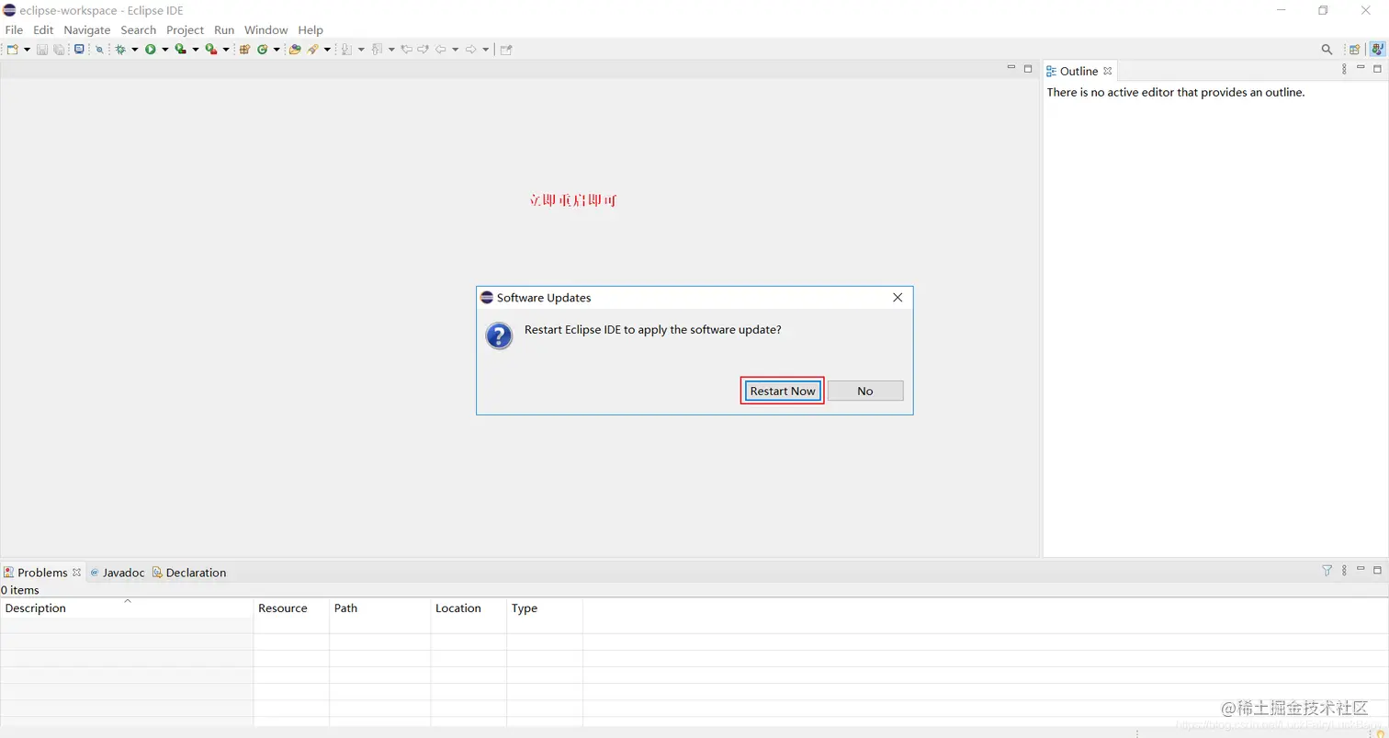Open the Run menu
The image size is (1389, 738).
224,29
